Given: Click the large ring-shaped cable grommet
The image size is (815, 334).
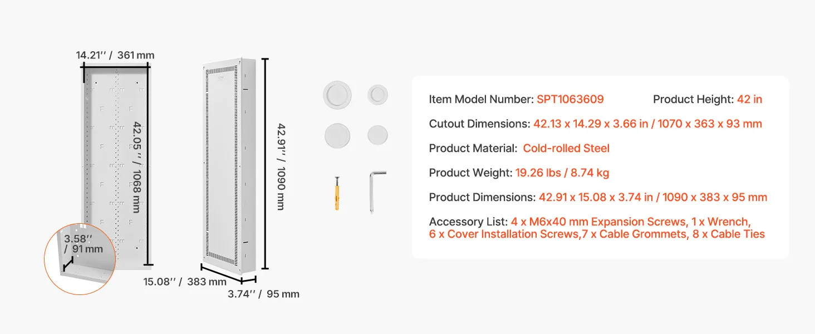Looking at the screenshot, I should [x=336, y=94].
